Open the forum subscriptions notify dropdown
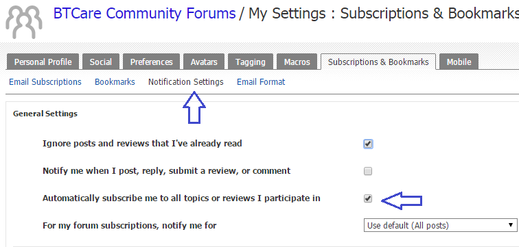Screen dimensions: 519x247 coord(440,226)
